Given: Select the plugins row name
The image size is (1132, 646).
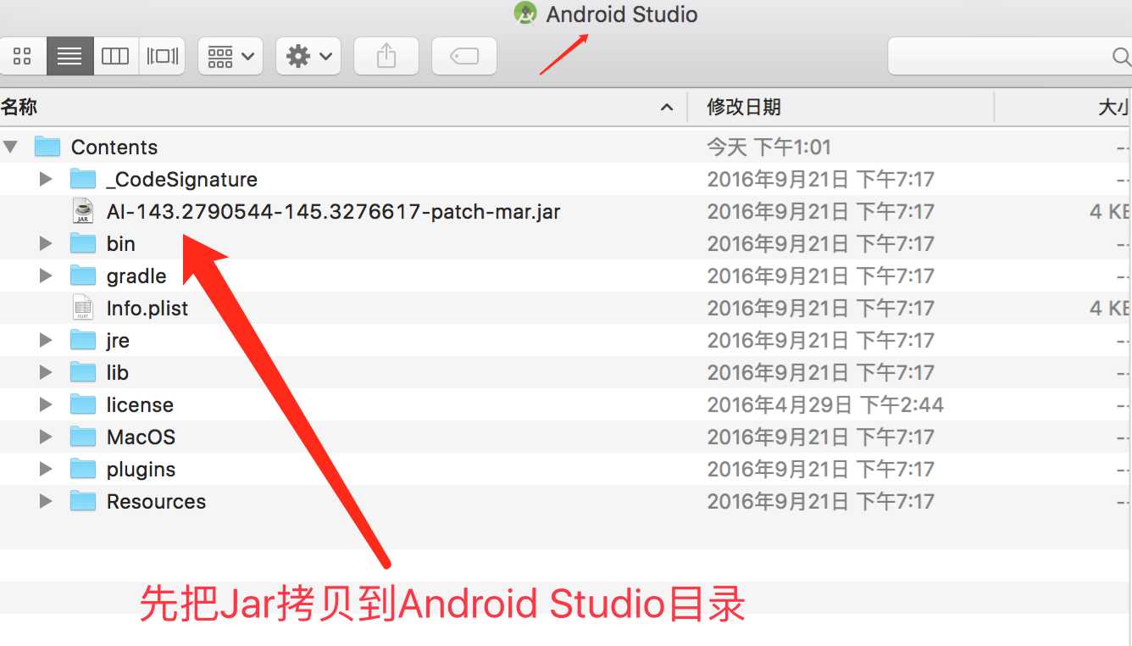Looking at the screenshot, I should coord(141,469).
